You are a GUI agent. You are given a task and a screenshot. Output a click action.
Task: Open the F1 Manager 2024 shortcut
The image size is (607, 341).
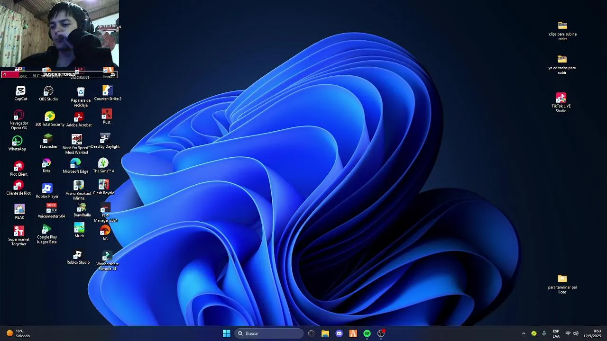(105, 213)
